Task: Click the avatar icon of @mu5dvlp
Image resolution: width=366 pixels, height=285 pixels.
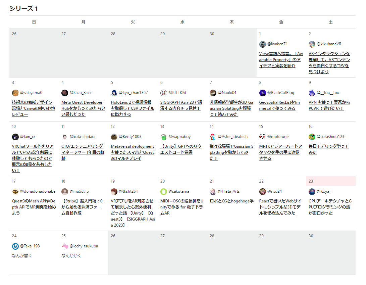Action: (65, 192)
